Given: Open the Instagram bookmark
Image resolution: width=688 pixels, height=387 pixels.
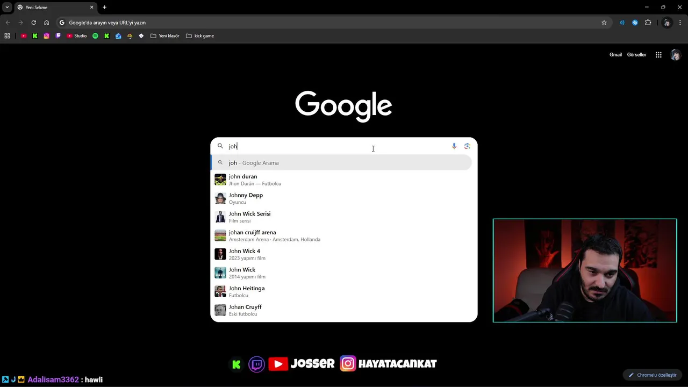Looking at the screenshot, I should tap(47, 36).
